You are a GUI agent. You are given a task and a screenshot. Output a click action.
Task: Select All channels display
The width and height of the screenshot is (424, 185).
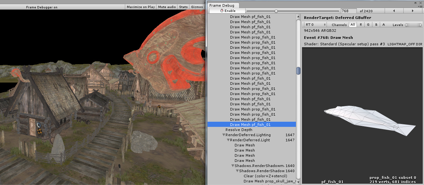(353, 25)
